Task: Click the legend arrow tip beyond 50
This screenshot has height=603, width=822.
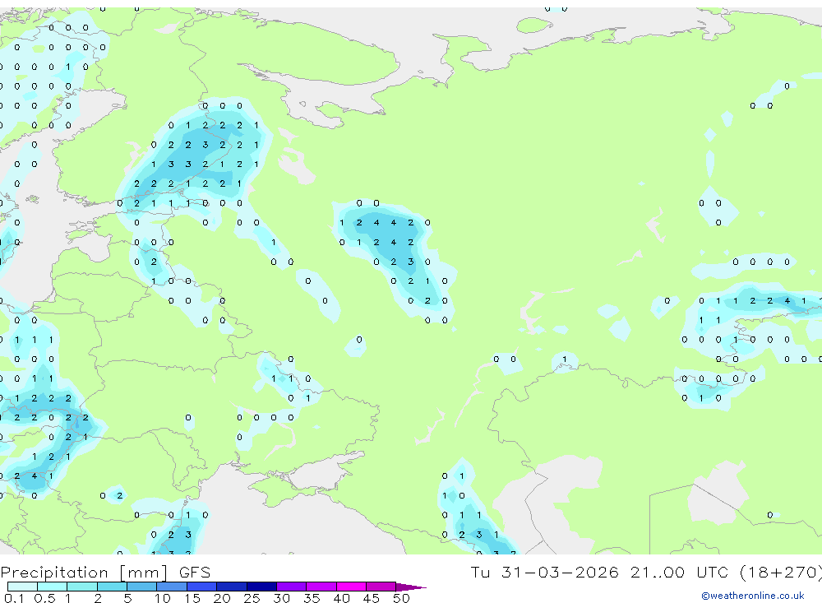Action: click(x=411, y=587)
